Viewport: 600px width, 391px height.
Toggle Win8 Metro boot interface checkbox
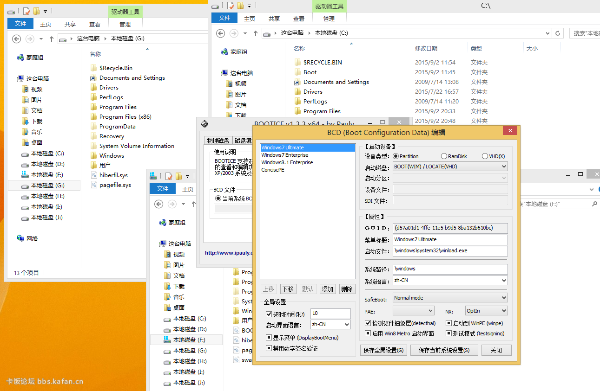click(x=368, y=333)
